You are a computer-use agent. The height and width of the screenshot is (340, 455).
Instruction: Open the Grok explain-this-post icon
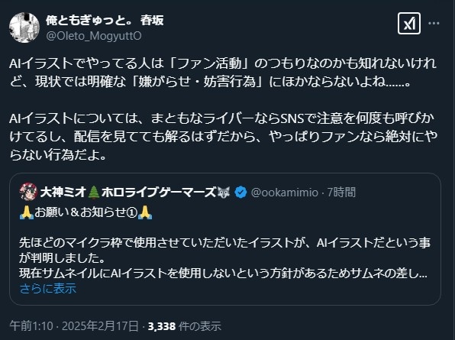pyautogui.click(x=409, y=24)
